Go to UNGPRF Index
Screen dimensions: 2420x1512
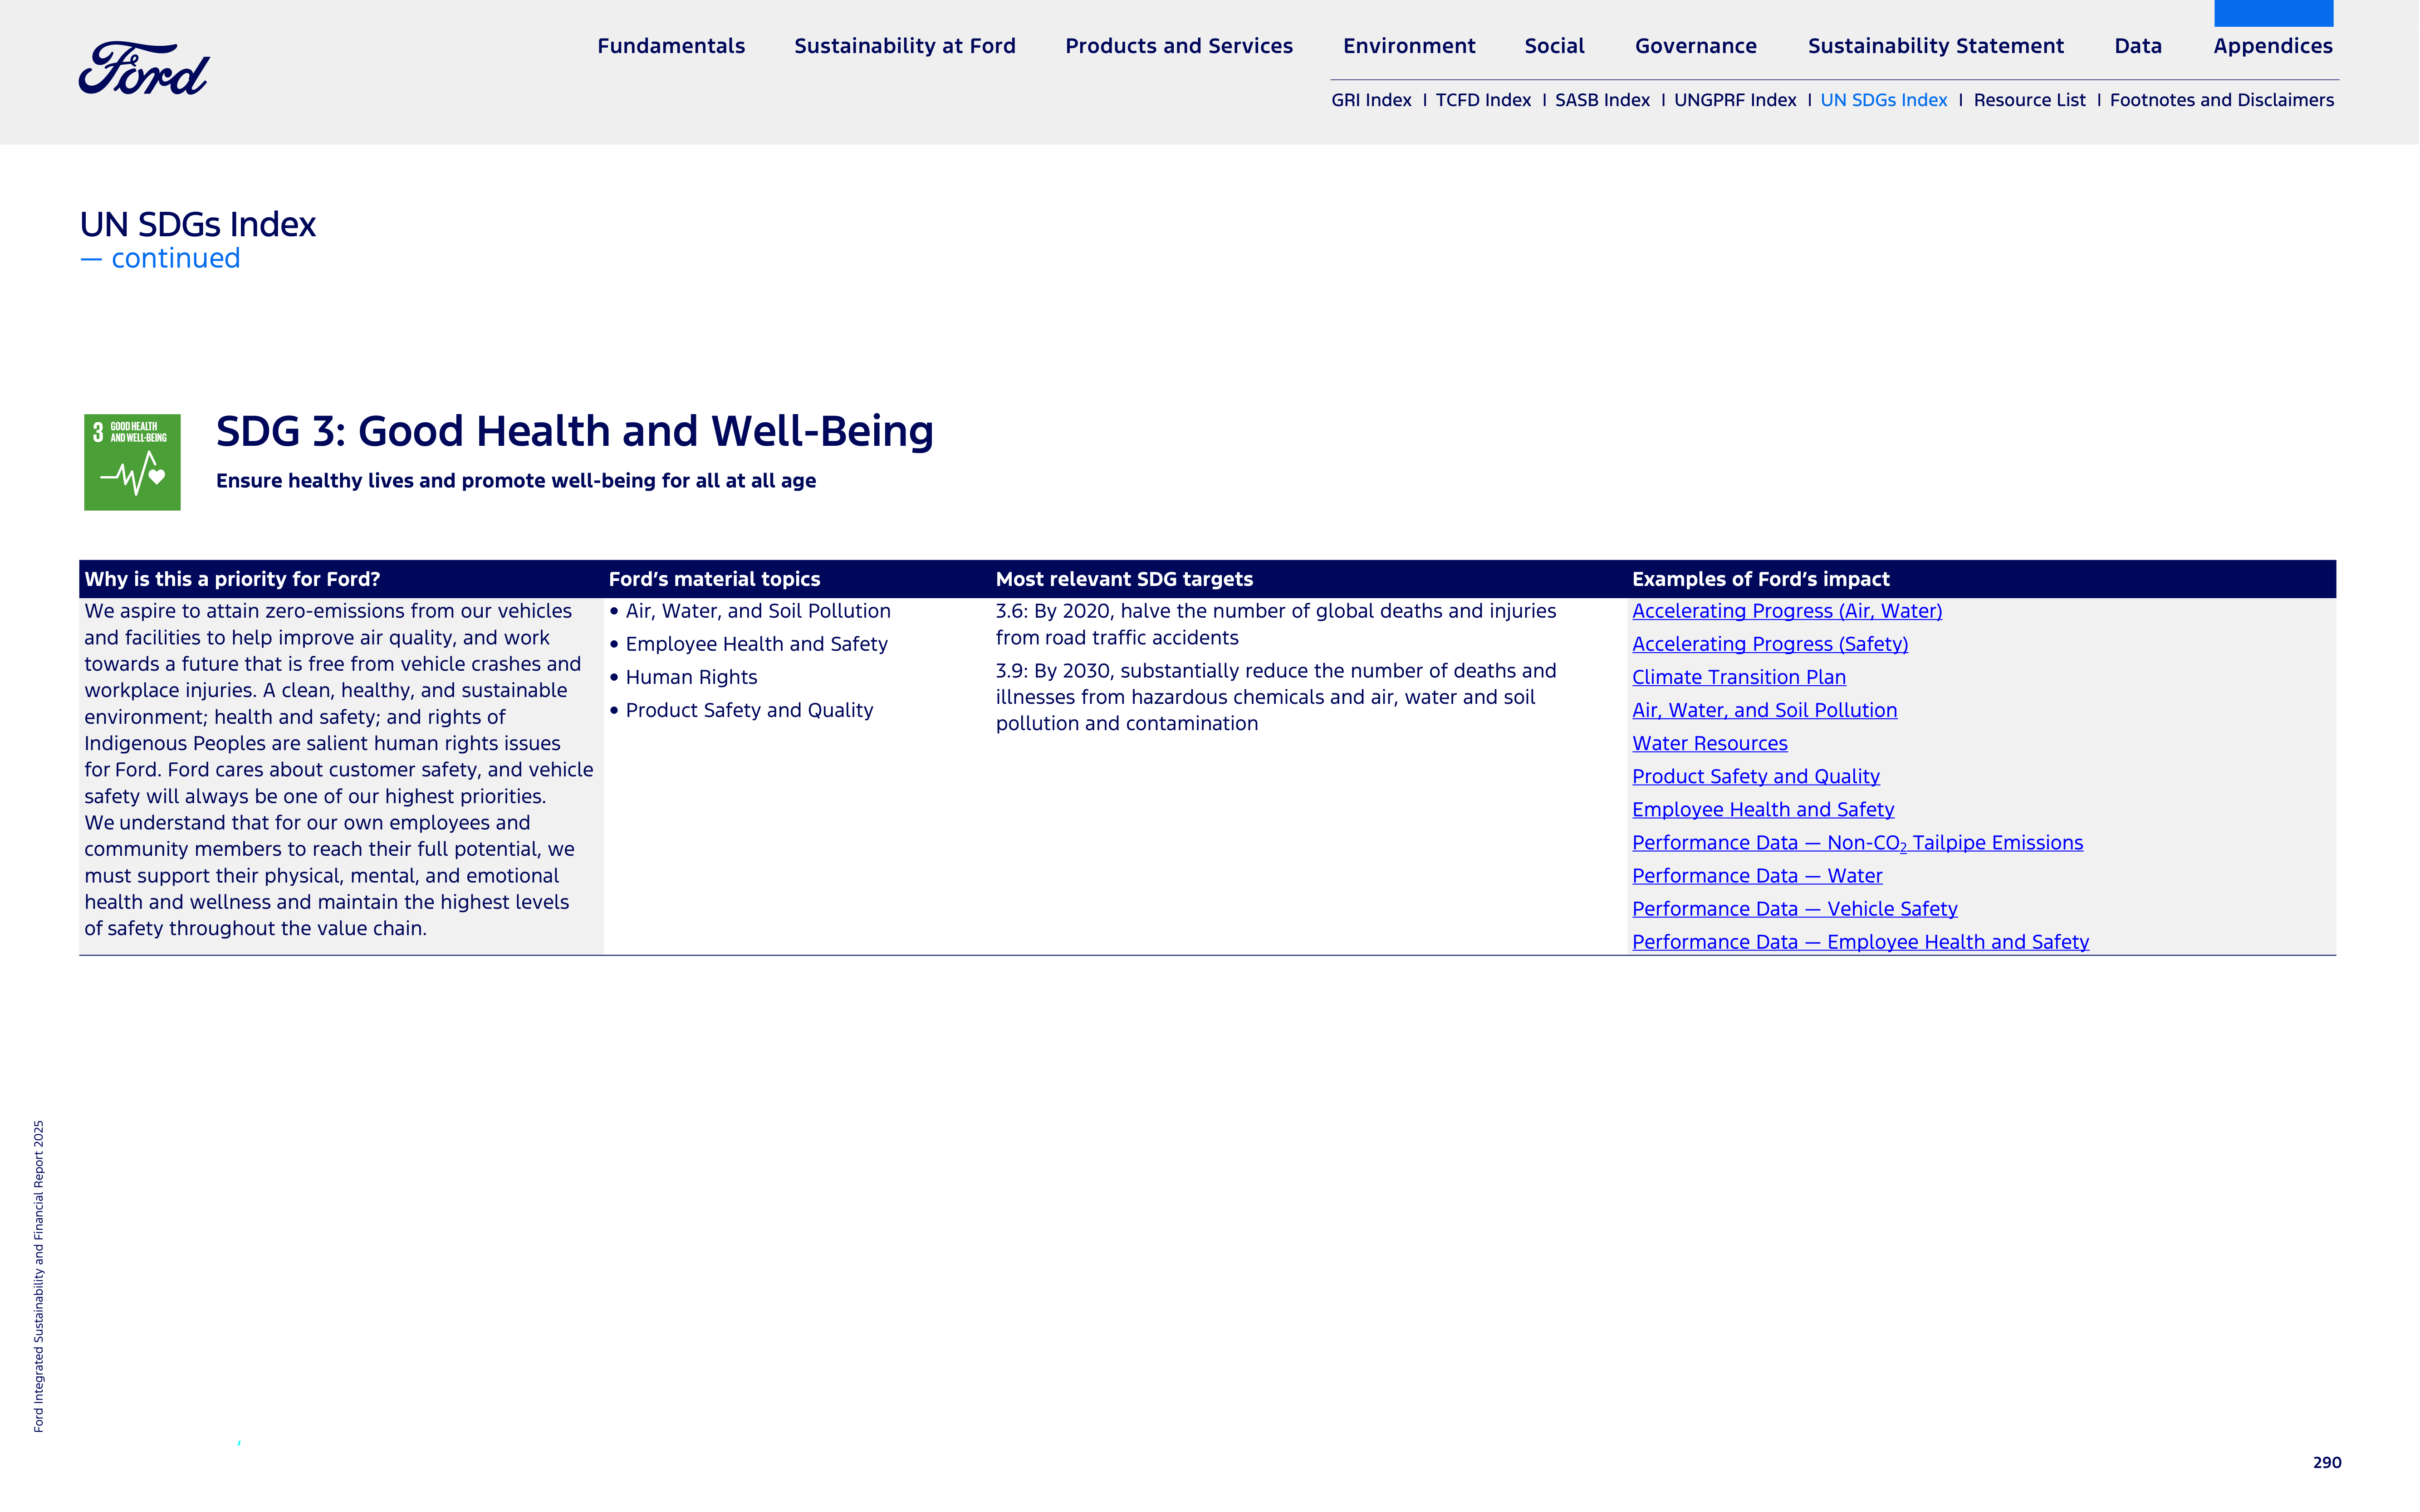coord(1735,100)
